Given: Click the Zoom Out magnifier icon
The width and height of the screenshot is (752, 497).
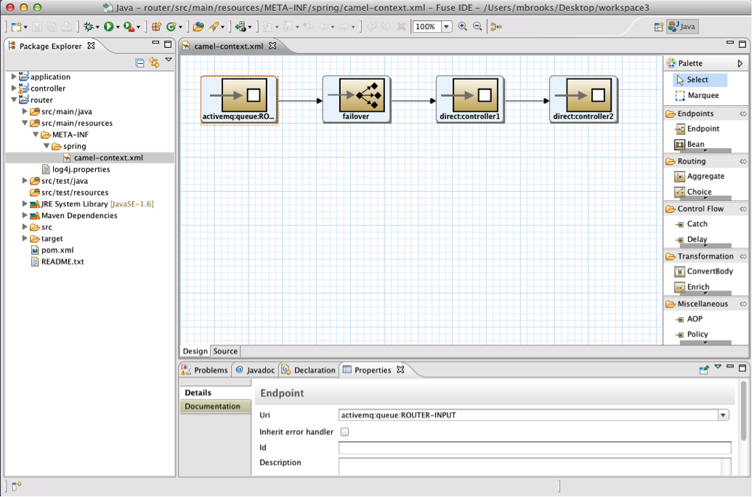Looking at the screenshot, I should 477,27.
